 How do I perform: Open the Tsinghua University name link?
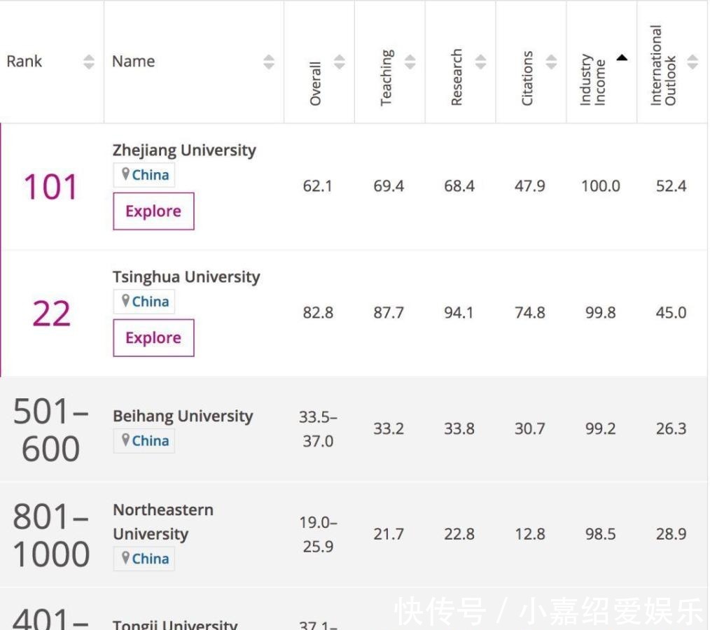click(186, 276)
